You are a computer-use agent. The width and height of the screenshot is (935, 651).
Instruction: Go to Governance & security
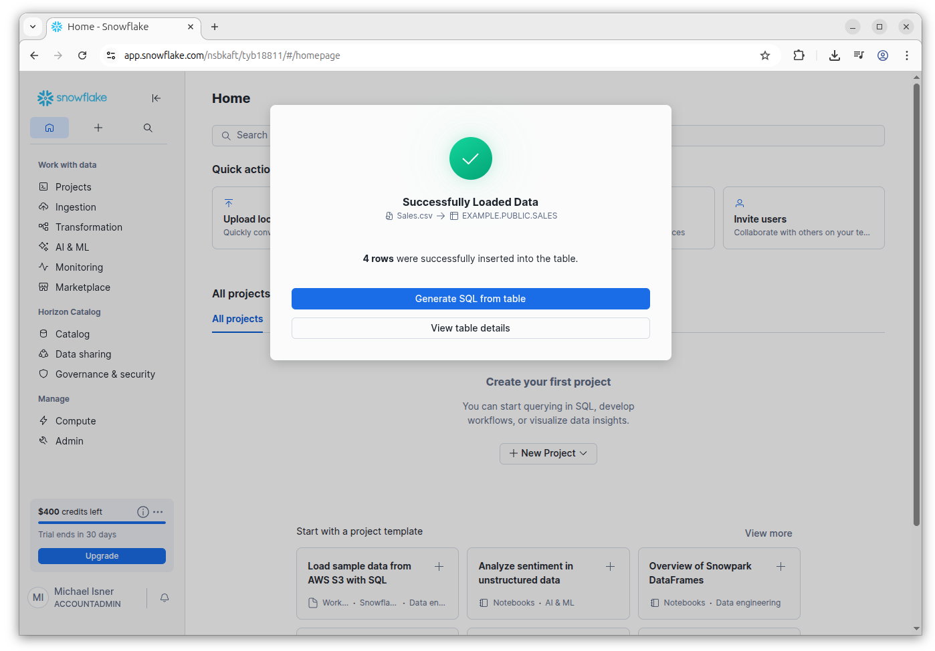(x=105, y=374)
